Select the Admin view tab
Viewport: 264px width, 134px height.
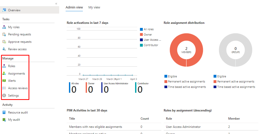click(x=74, y=7)
